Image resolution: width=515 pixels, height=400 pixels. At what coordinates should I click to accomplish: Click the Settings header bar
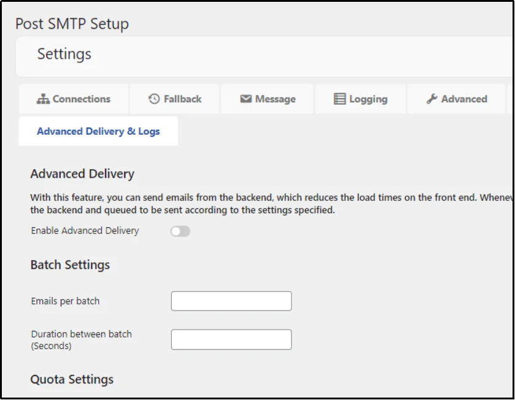coord(64,55)
